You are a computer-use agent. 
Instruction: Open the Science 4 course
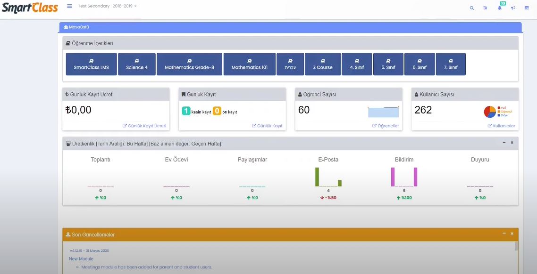pyautogui.click(x=137, y=64)
